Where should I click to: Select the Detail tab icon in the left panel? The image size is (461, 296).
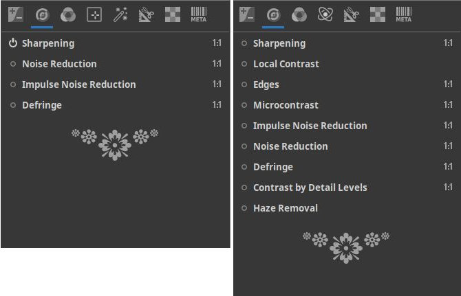click(42, 14)
